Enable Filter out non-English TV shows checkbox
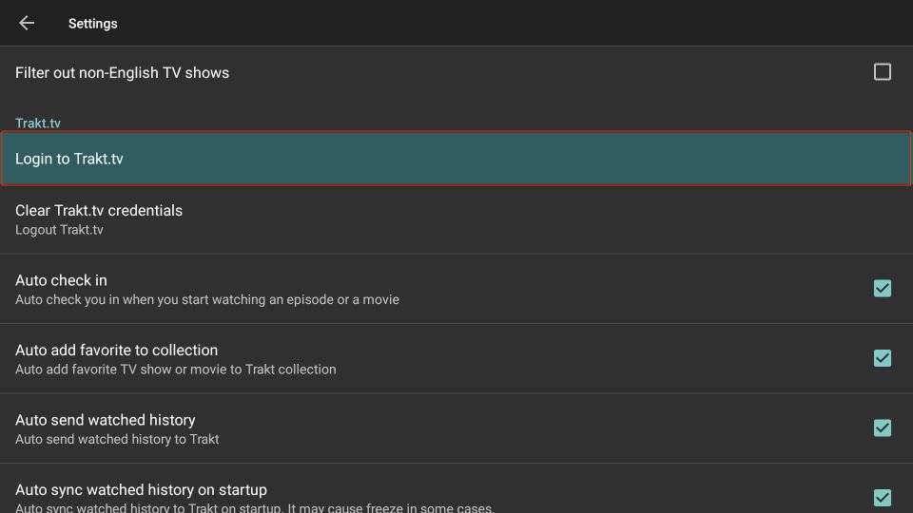This screenshot has height=513, width=913. coord(883,72)
